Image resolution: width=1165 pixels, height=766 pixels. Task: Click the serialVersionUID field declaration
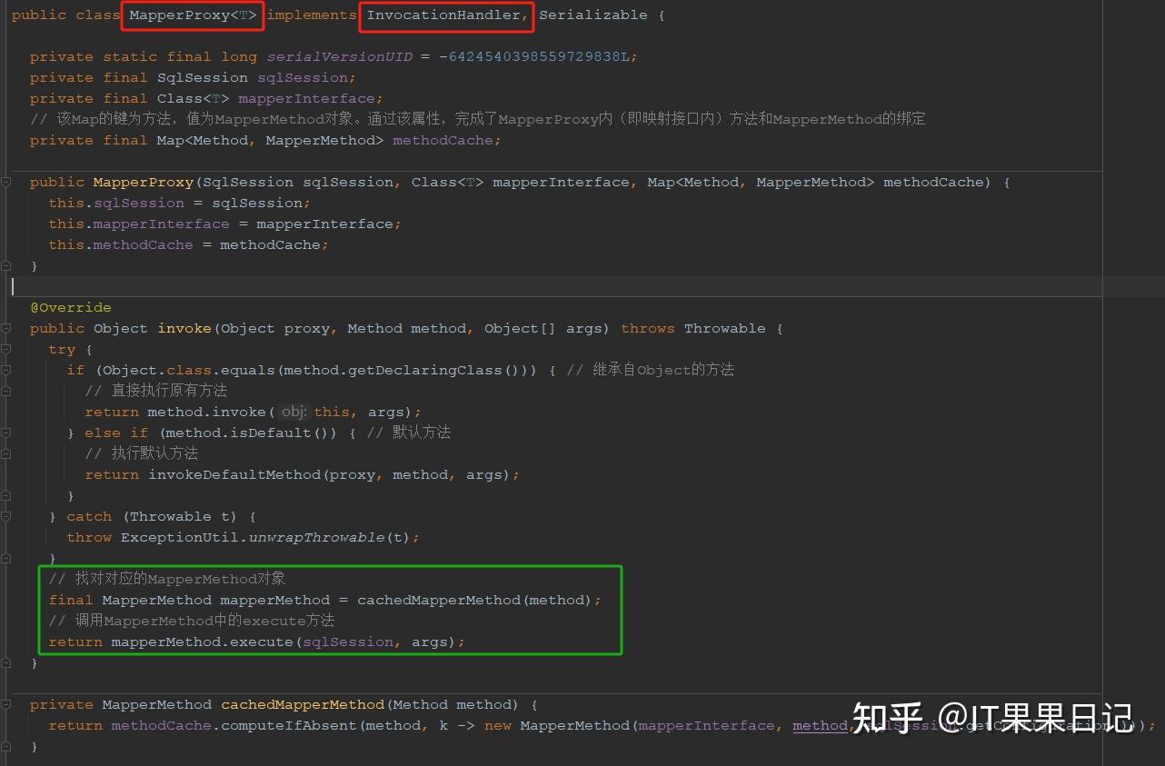(x=339, y=56)
